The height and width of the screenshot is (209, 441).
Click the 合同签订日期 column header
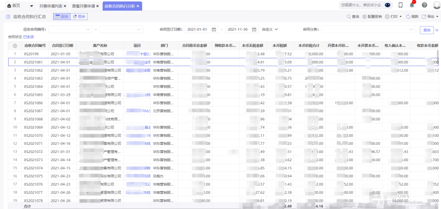(x=62, y=46)
